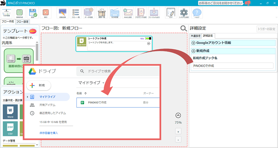This screenshot has height=148, width=278.
Task: Click the 保存容量を購入 link
Action: (x=49, y=133)
